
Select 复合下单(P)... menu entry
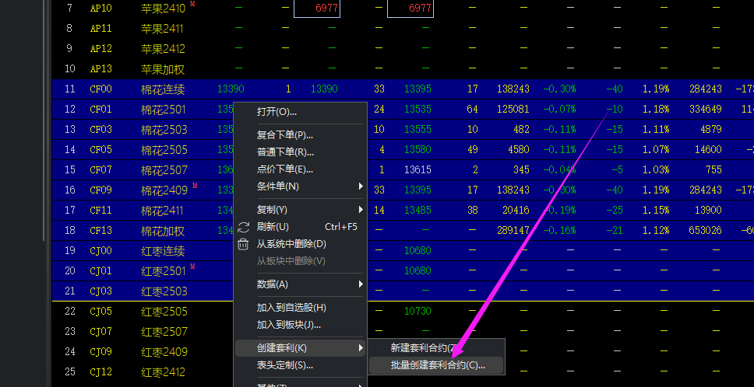click(285, 135)
